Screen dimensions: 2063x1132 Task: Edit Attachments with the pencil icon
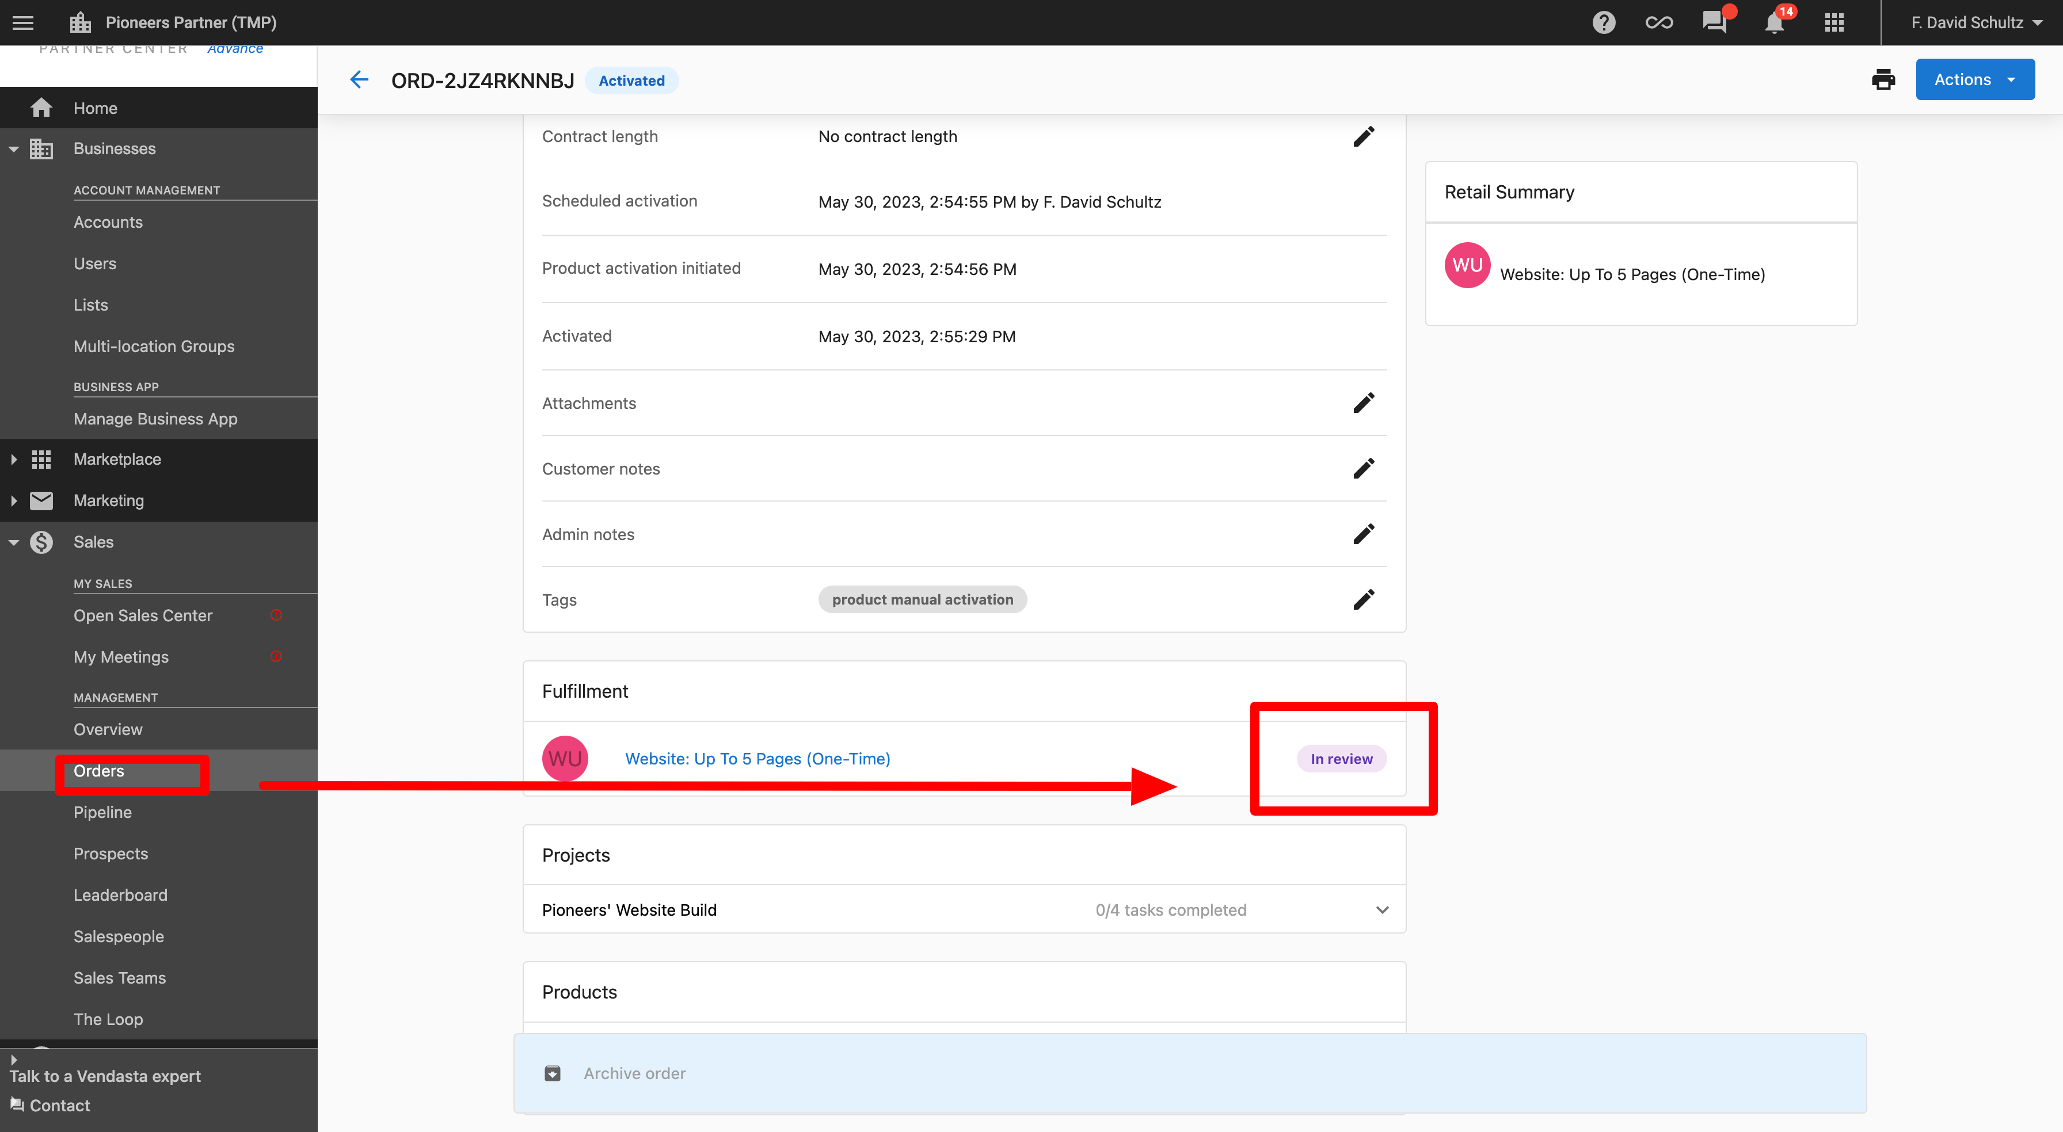[1364, 403]
